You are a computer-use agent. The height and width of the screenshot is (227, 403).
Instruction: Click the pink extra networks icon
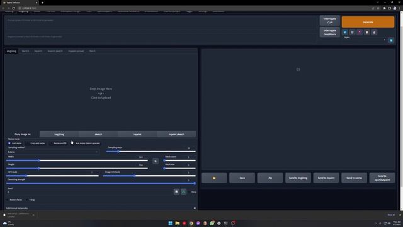pos(360,32)
